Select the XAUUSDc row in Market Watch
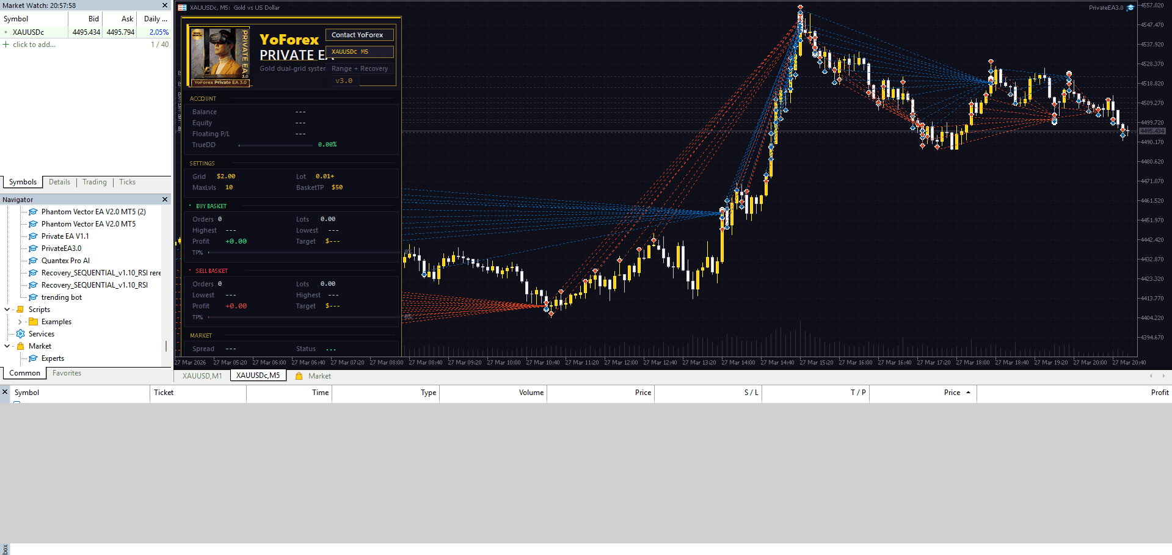The image size is (1172, 555). coord(86,32)
